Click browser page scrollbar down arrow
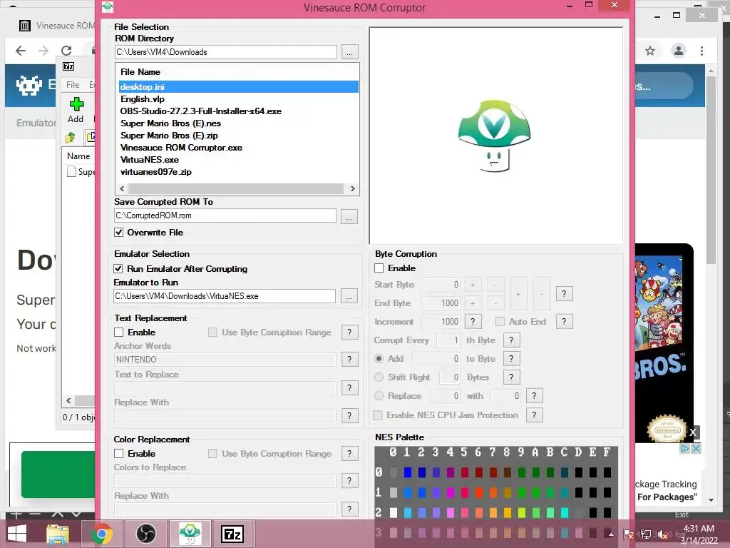Screen dimensions: 730x548 tap(711, 499)
